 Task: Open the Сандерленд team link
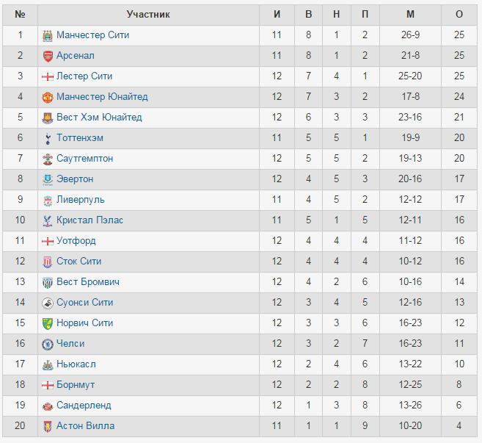(x=84, y=405)
